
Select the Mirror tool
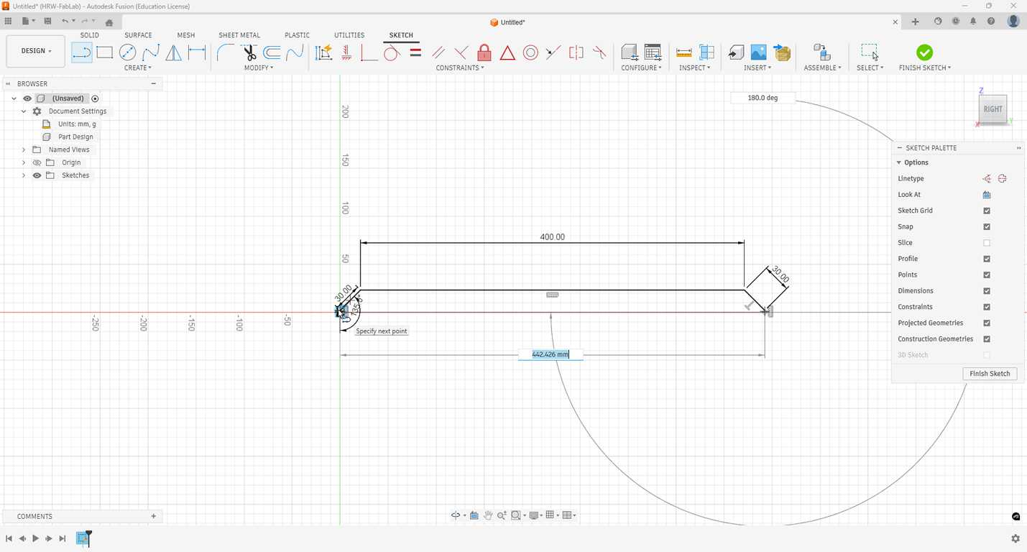click(174, 52)
